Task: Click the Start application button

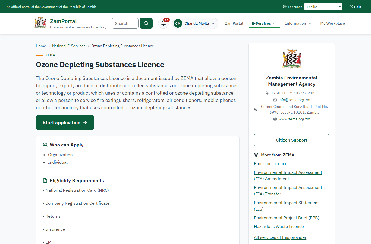Action: click(65, 123)
